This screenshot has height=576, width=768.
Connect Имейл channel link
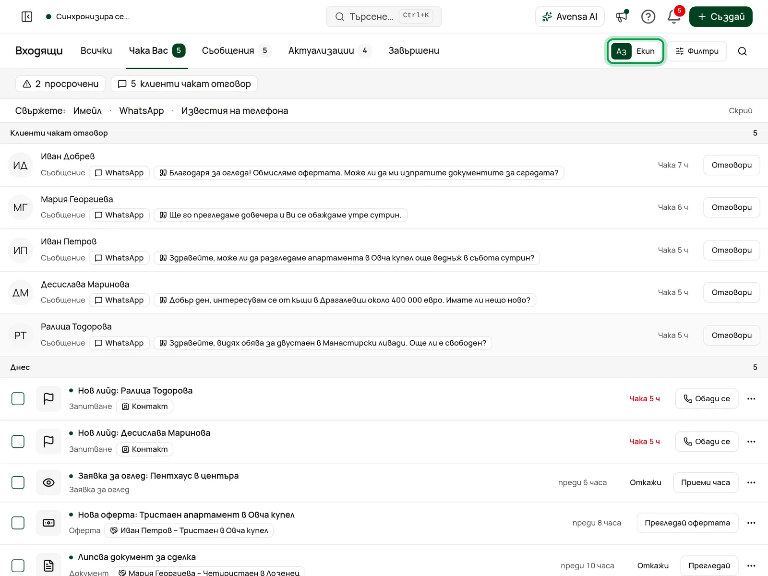point(87,111)
